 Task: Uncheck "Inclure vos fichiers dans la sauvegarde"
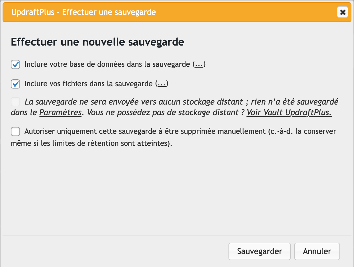click(15, 84)
